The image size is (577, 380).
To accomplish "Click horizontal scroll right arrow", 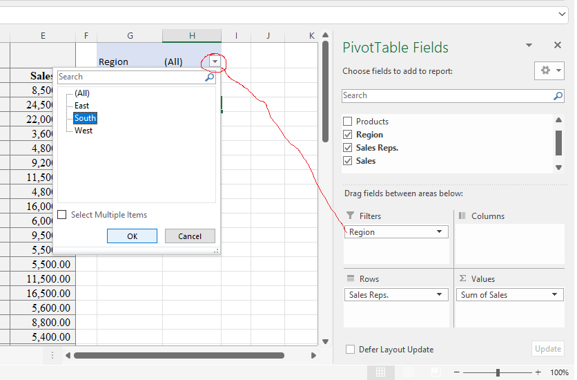I will pyautogui.click(x=313, y=355).
